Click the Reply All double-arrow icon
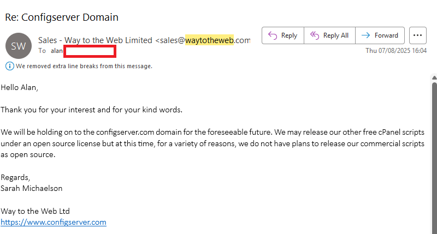The image size is (437, 234). [315, 35]
